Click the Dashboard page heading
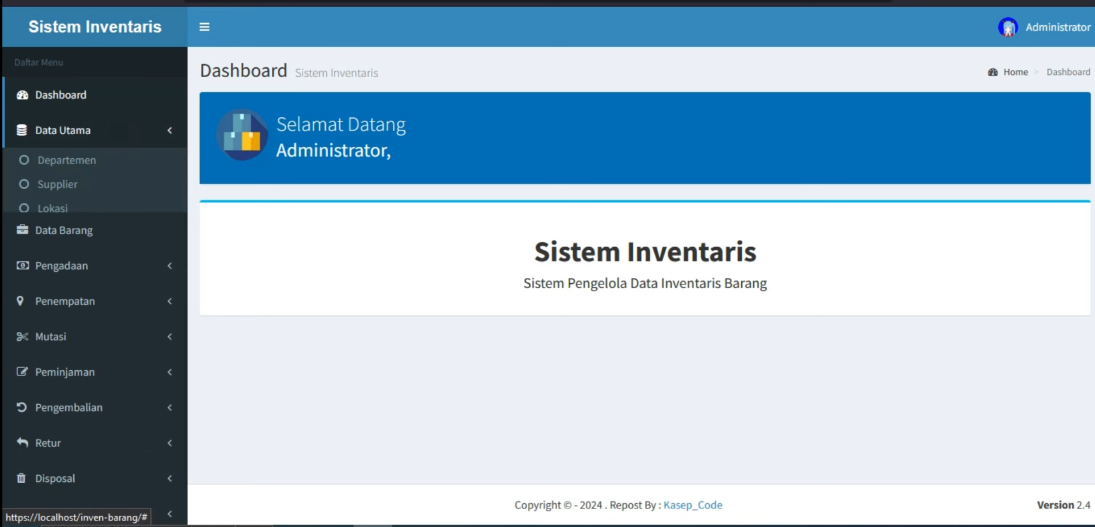 click(243, 70)
